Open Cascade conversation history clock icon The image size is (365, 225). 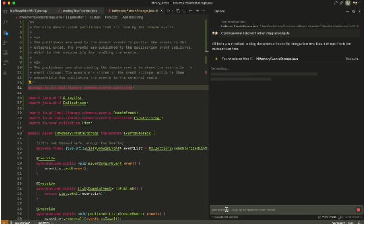354,11
